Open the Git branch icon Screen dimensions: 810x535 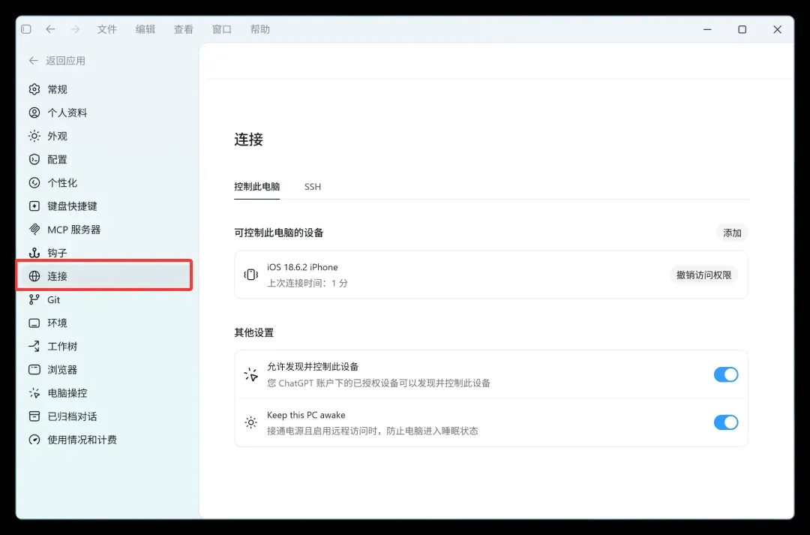(34, 299)
